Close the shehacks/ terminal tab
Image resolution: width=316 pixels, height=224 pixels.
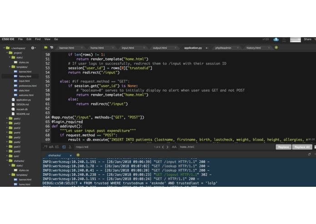click(71, 156)
